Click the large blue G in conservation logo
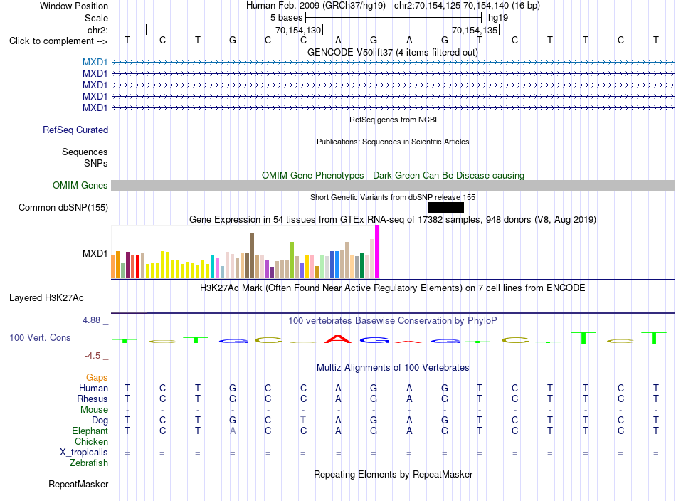The image size is (676, 501). pos(374,341)
